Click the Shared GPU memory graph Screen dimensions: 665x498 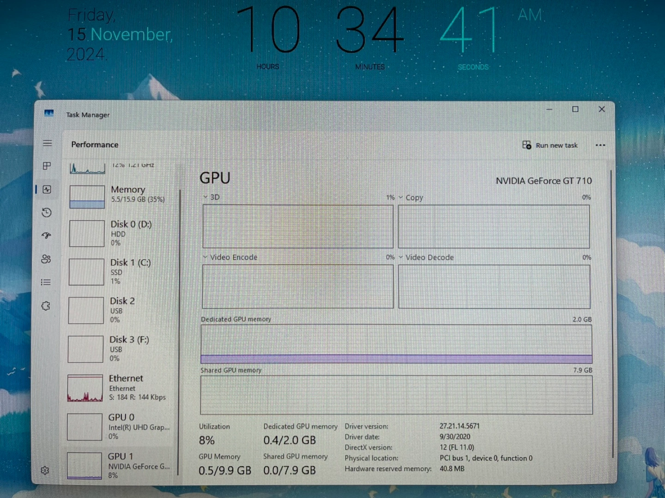point(396,395)
